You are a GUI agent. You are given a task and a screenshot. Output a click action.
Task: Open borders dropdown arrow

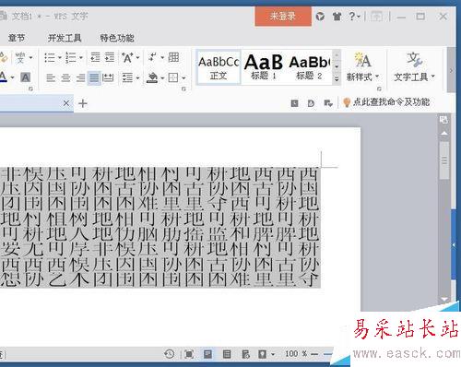pos(183,78)
